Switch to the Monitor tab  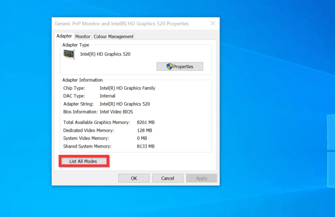coord(83,36)
